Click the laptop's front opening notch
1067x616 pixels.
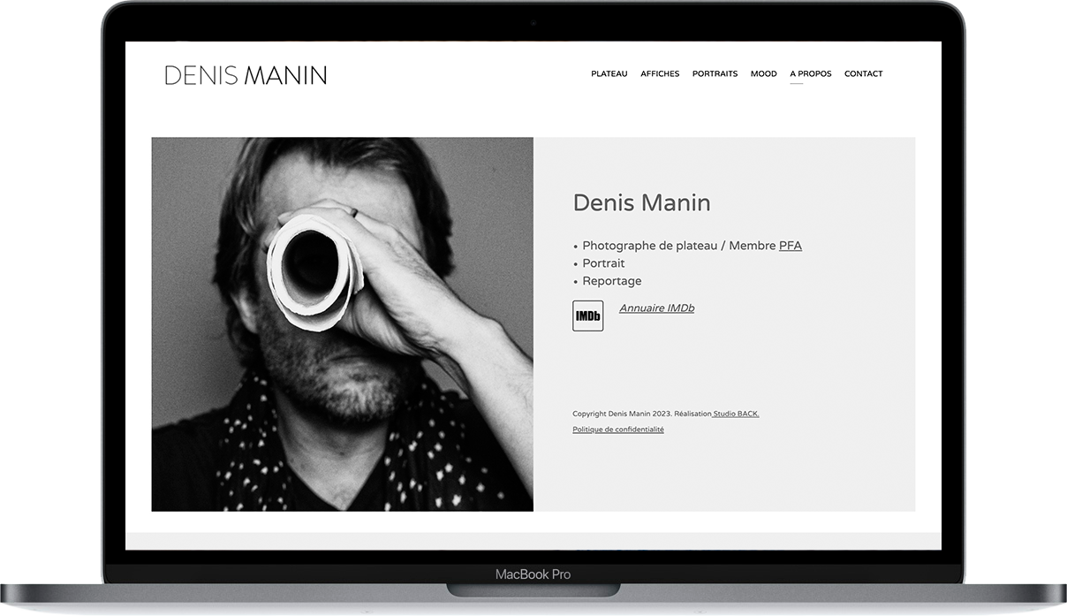click(533, 589)
